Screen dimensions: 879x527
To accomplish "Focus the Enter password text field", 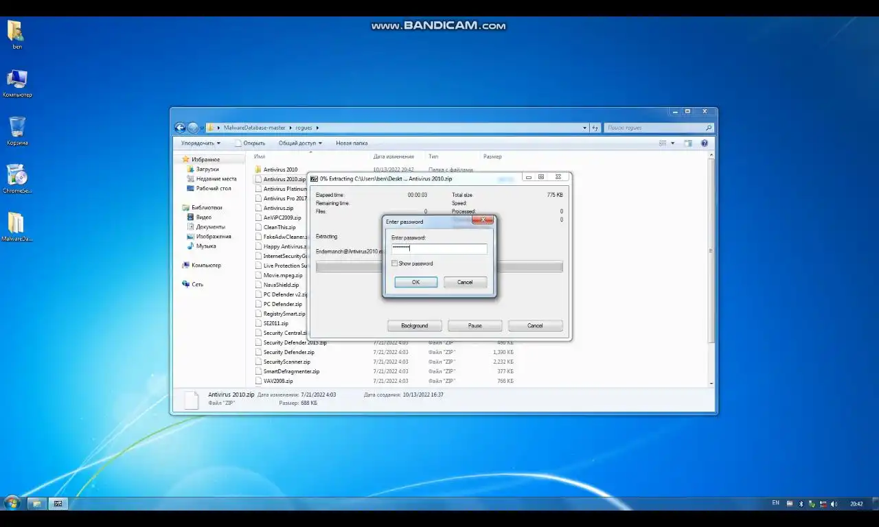I will [x=439, y=248].
